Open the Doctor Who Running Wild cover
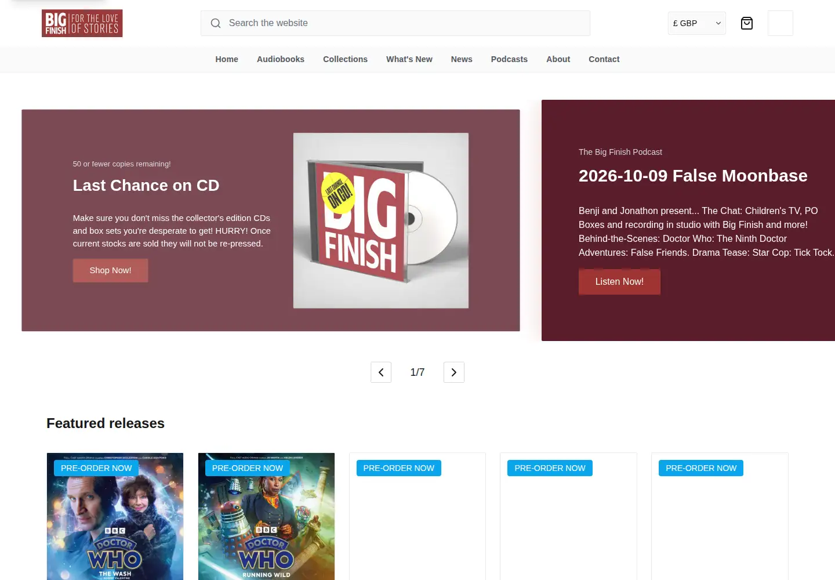The width and height of the screenshot is (835, 580). (266, 516)
